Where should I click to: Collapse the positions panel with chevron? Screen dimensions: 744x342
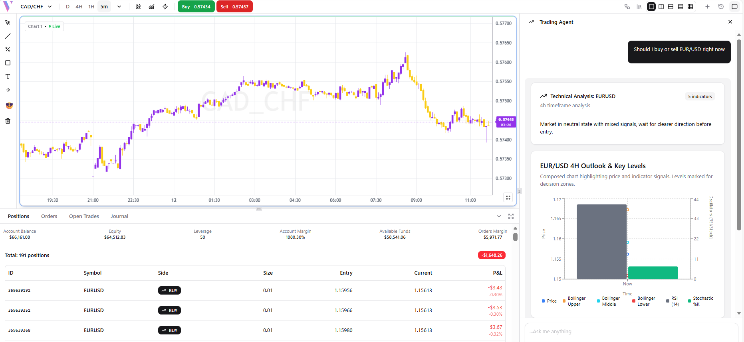click(499, 216)
